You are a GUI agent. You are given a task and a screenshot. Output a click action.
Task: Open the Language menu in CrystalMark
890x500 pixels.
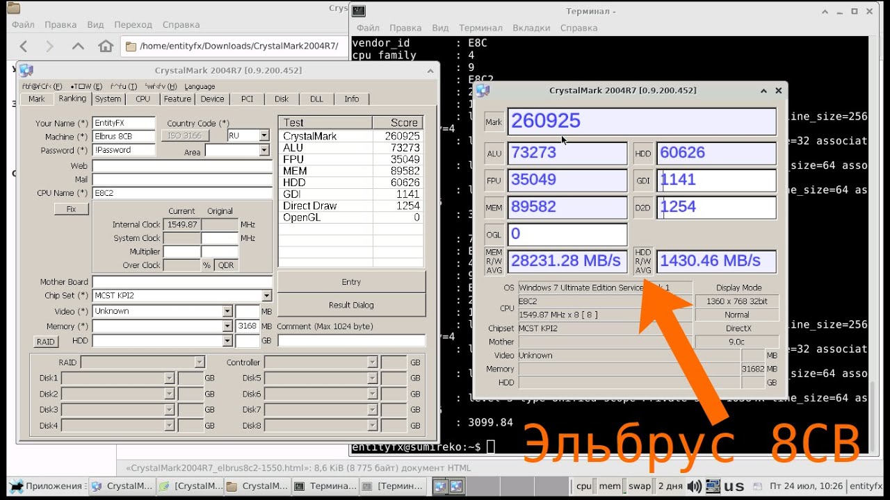(200, 87)
